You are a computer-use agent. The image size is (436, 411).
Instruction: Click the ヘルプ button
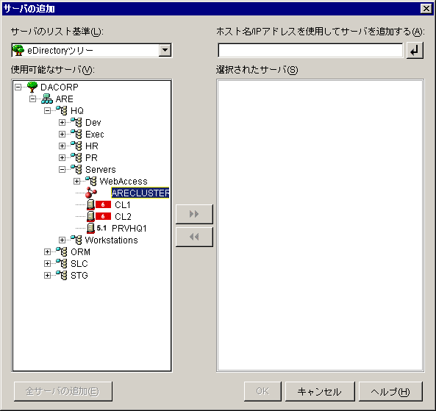coord(390,391)
